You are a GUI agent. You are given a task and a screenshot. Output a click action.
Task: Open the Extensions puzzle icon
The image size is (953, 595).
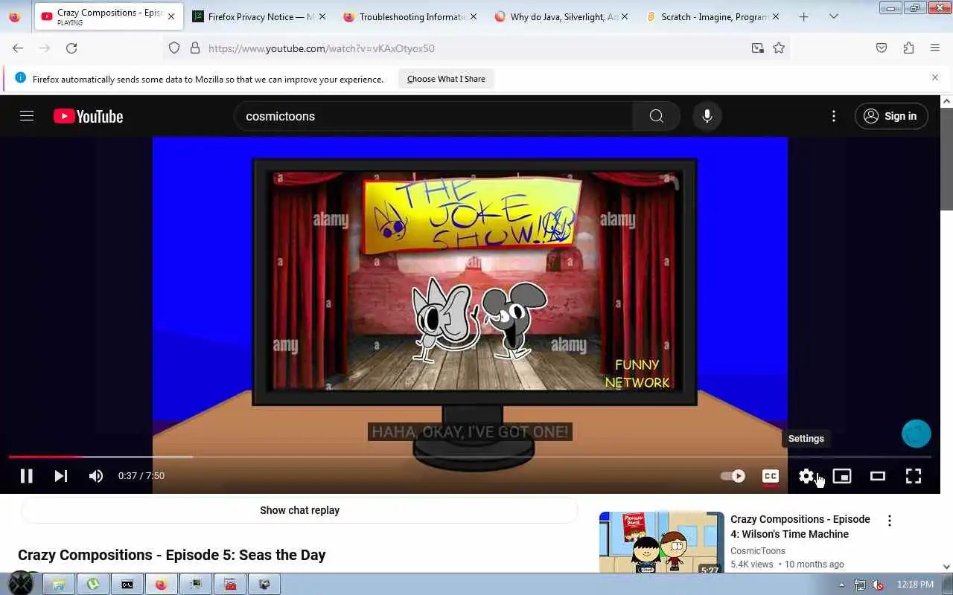(908, 48)
